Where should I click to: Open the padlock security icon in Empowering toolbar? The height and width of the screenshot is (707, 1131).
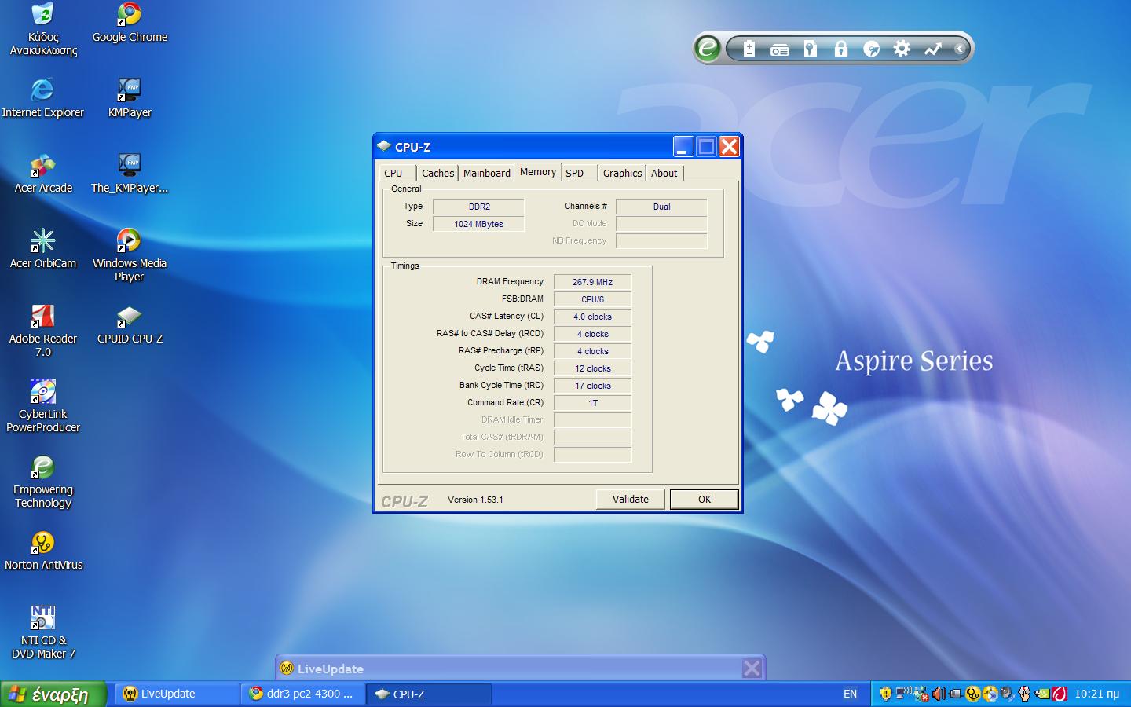tap(840, 49)
